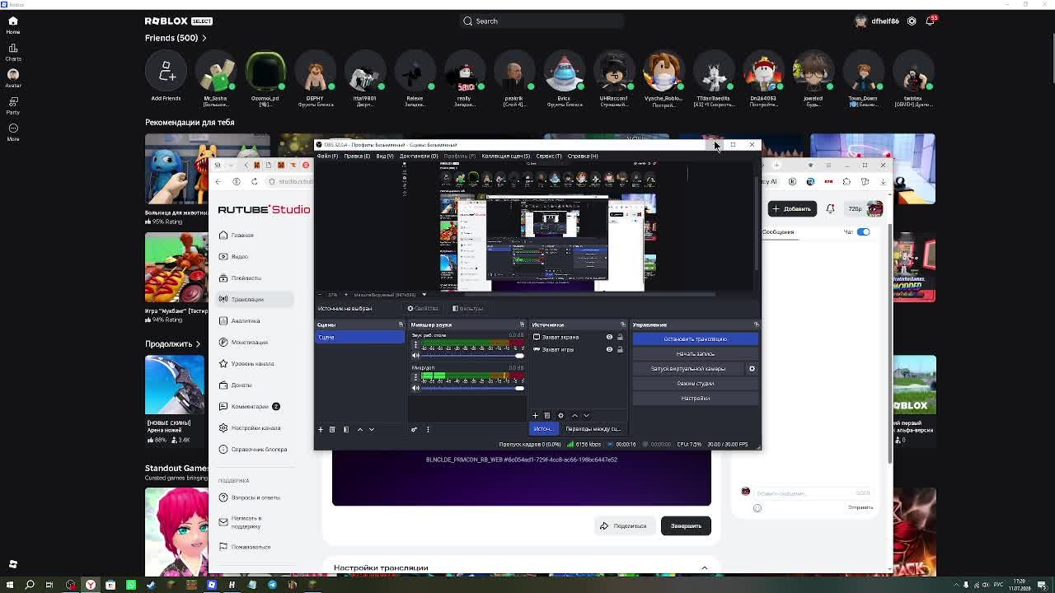Hide the Захват игры source

tap(609, 349)
